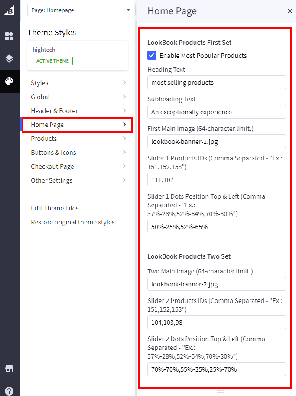Open the Checkout Page settings
The width and height of the screenshot is (296, 396).
[x=78, y=166]
